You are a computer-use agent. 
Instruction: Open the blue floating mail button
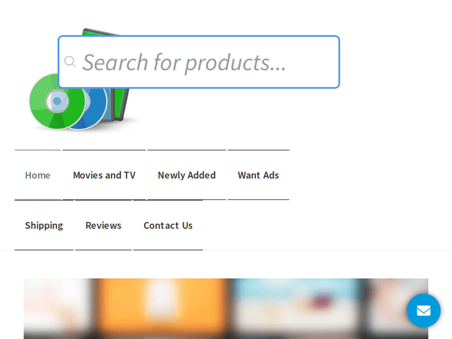pos(423,311)
